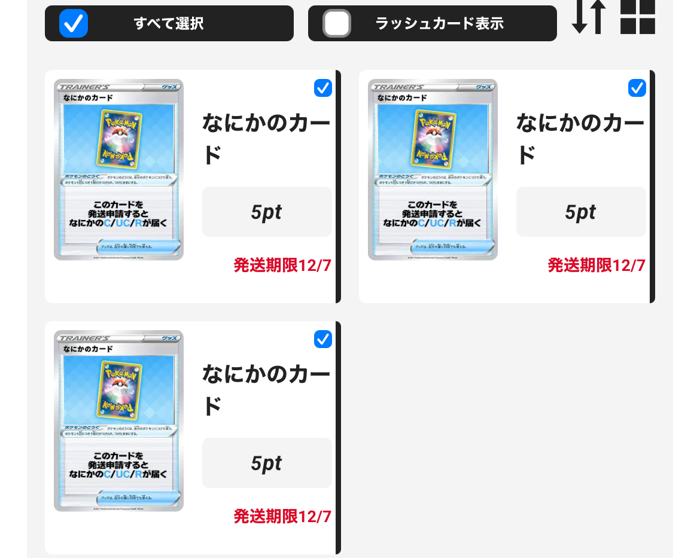The image size is (700, 558).
Task: Select the ラッシュカード表示 button bar
Action: (x=432, y=23)
